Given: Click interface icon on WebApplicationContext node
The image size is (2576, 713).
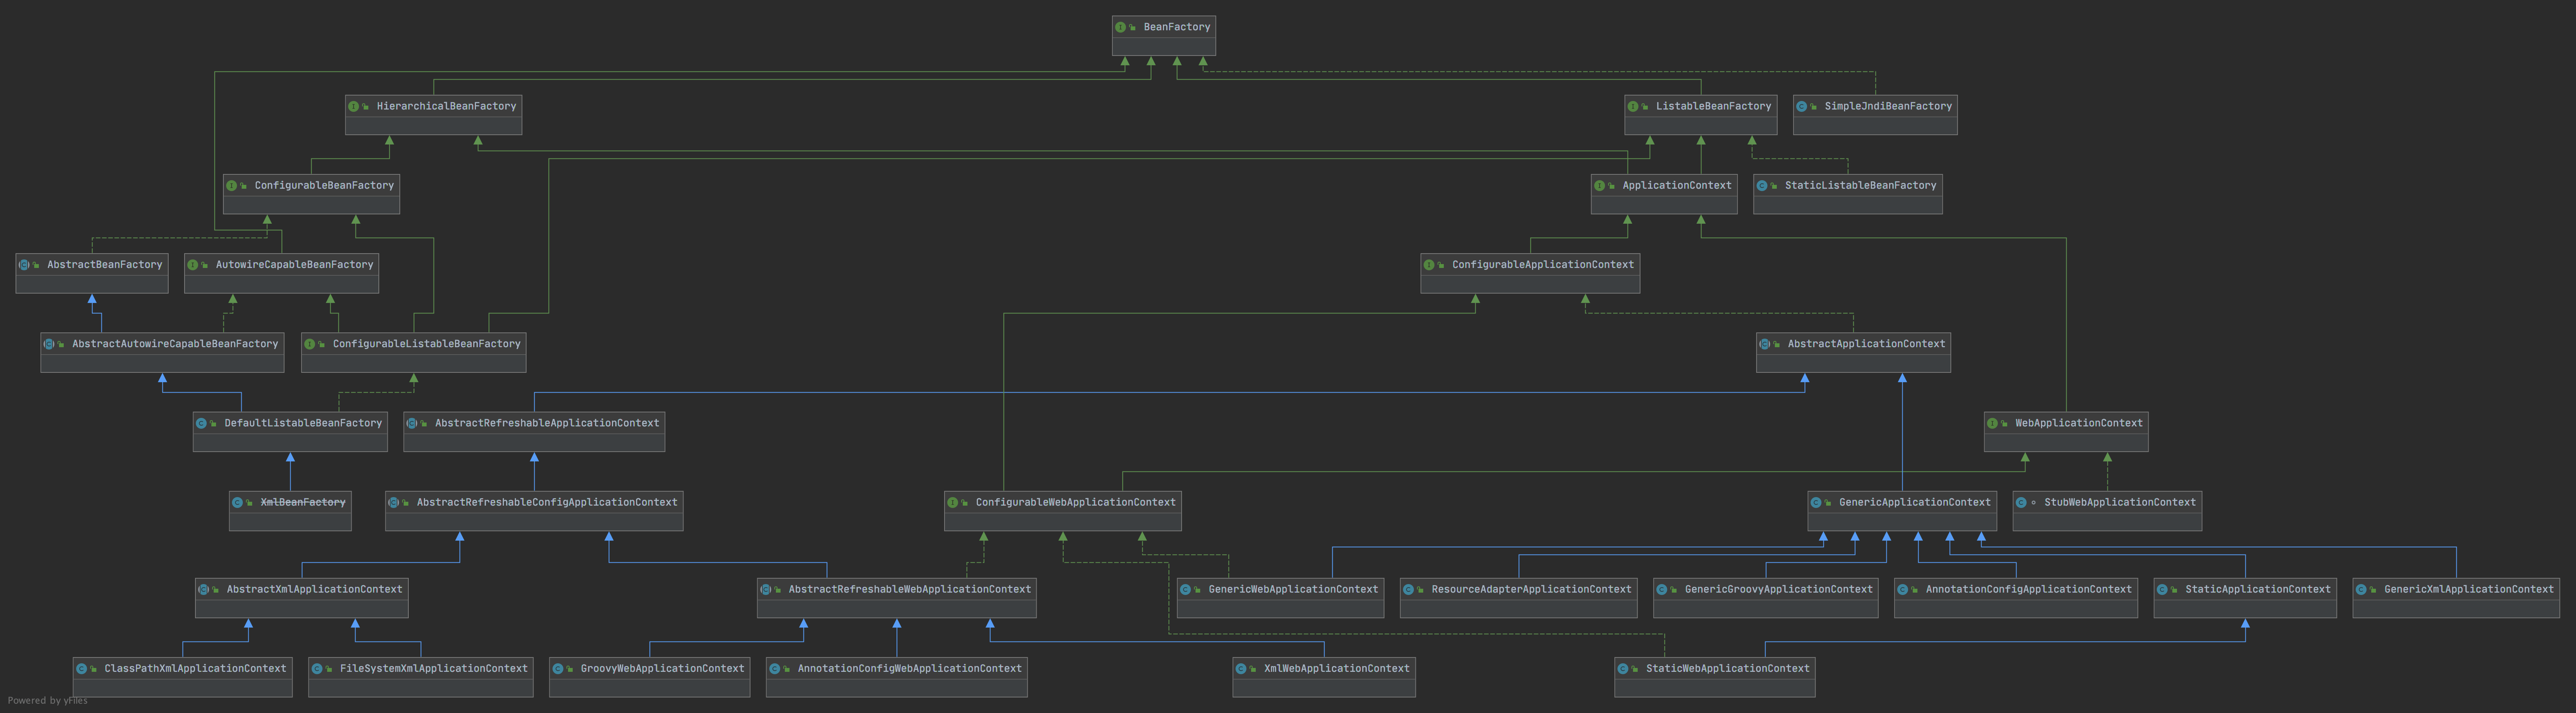Looking at the screenshot, I should 1992,423.
